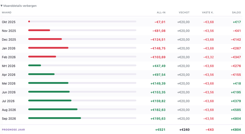
Task: Click the all-in value −€7,01
Action: 160,22
